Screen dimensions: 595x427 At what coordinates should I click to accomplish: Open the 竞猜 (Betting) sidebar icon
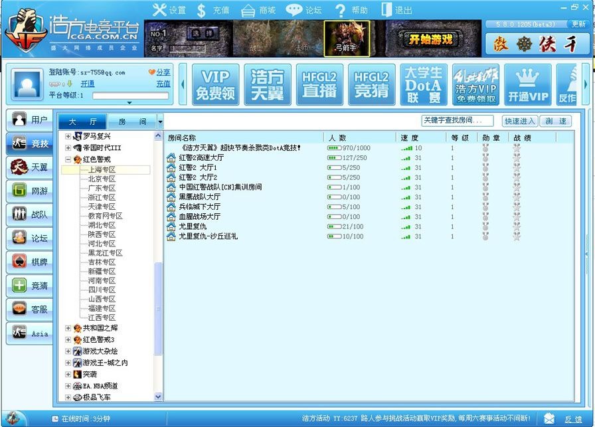tap(30, 286)
